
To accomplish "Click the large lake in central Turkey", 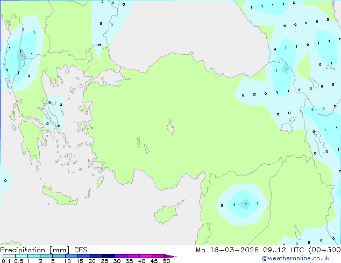I will (x=171, y=129).
